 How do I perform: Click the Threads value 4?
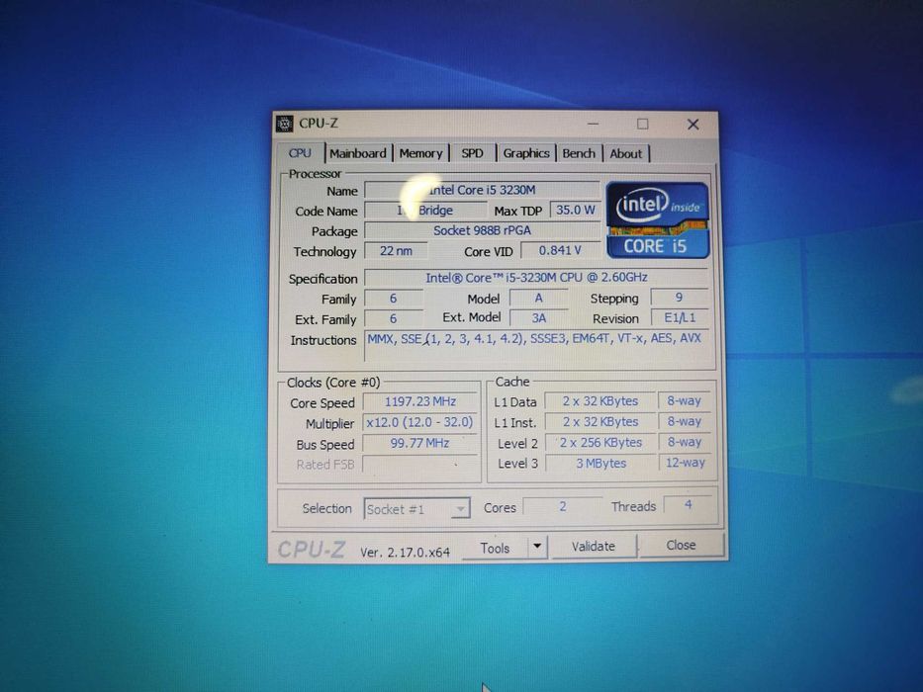point(688,505)
